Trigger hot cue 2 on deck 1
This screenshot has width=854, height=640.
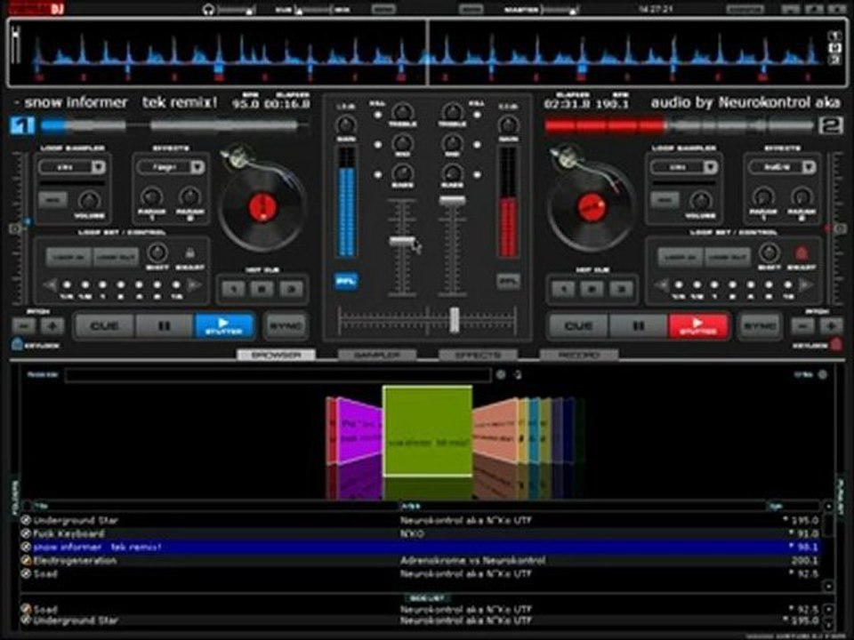262,289
